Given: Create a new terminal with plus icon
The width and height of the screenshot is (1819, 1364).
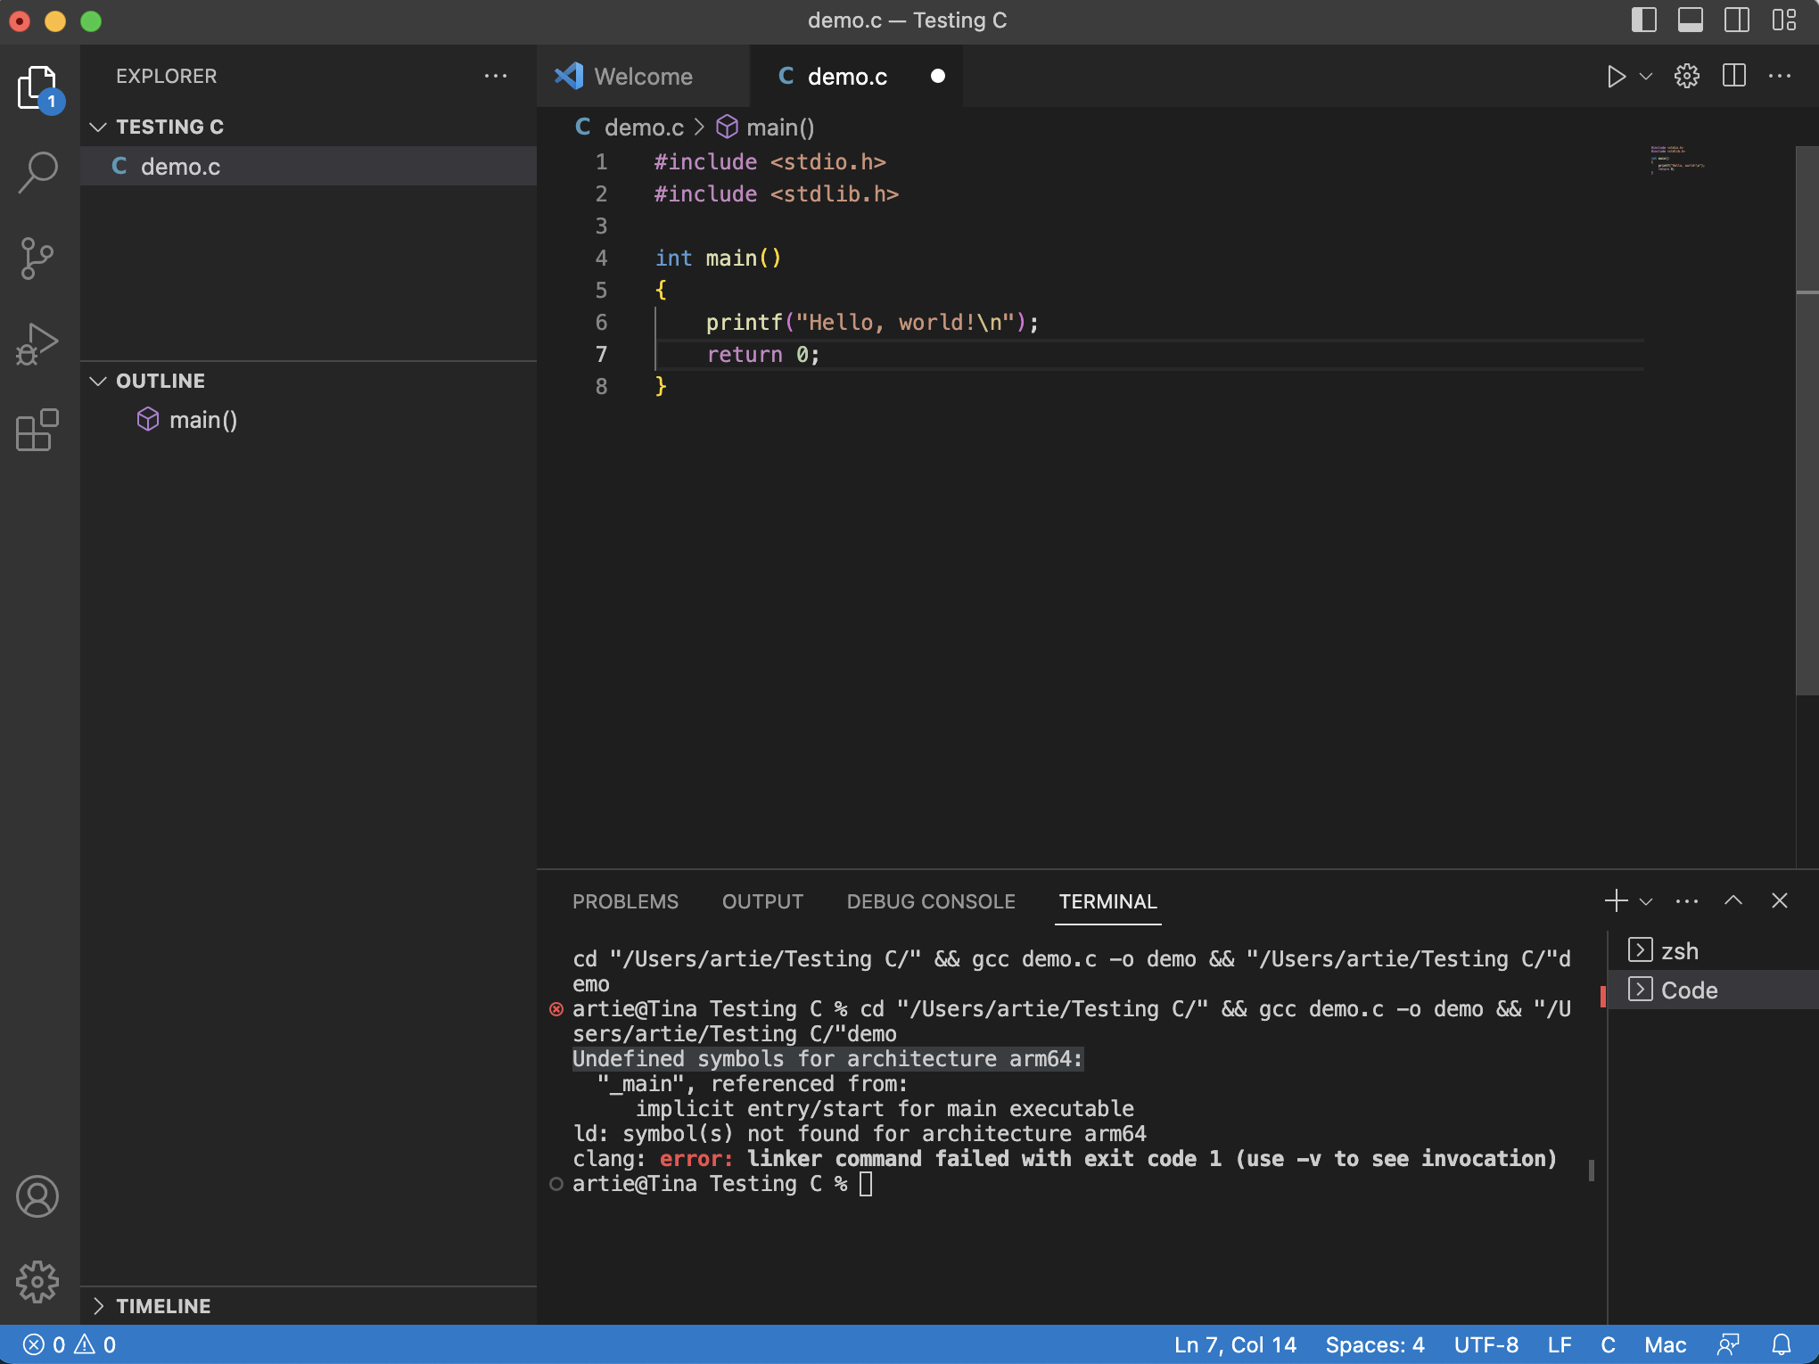Looking at the screenshot, I should [x=1616, y=901].
